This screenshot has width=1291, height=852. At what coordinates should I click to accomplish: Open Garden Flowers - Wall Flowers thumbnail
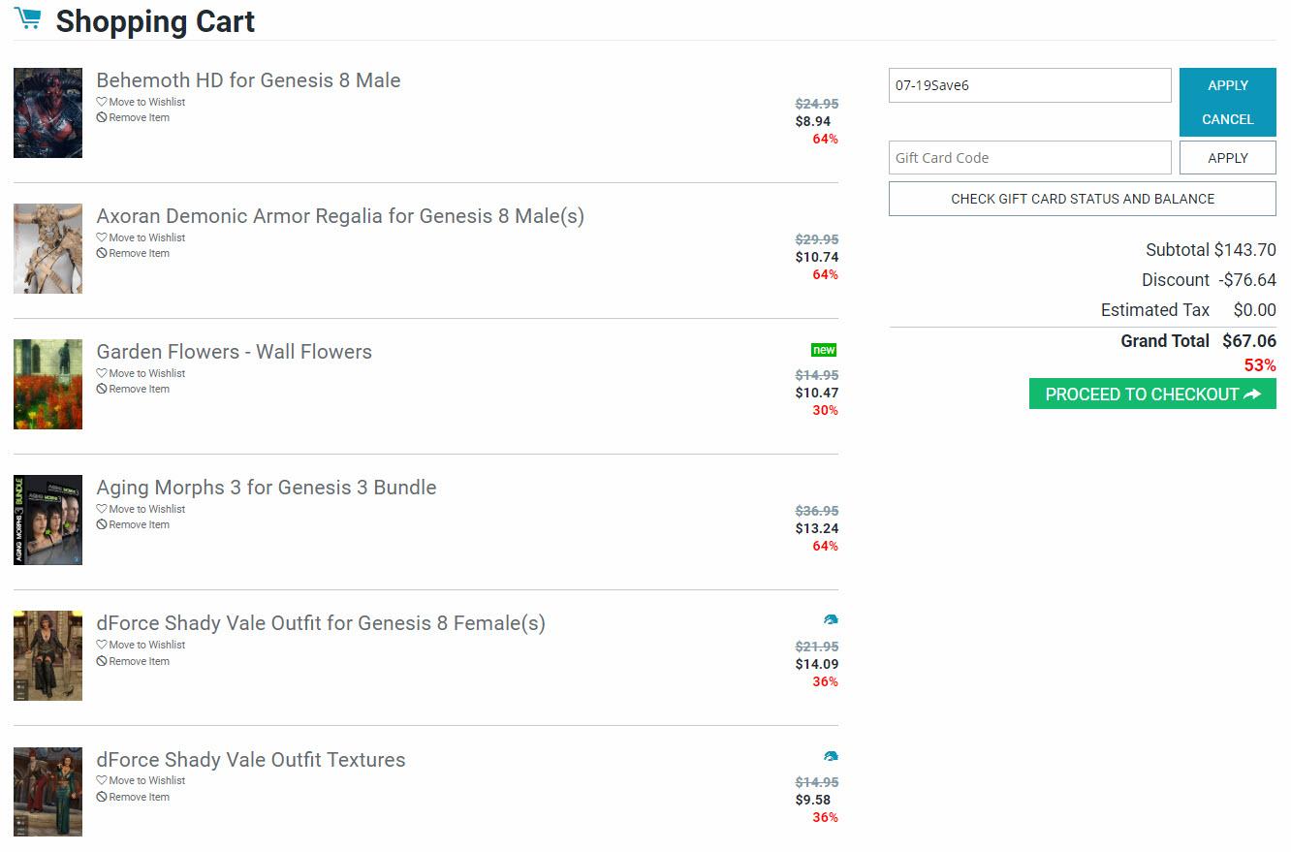pyautogui.click(x=47, y=384)
